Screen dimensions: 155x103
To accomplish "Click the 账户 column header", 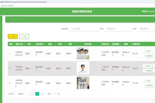I will pos(29,44).
